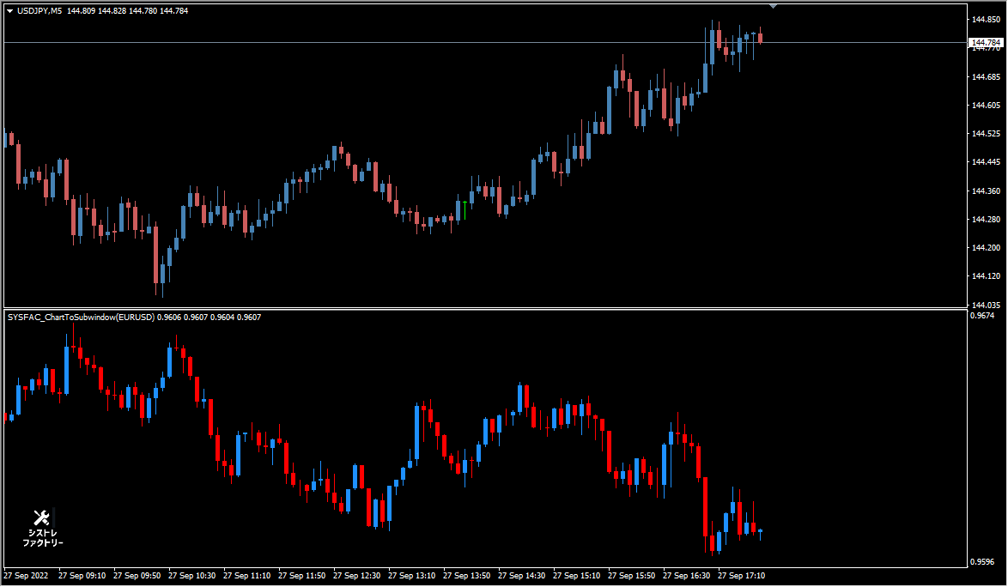Viewport: 1008px width, 587px height.
Task: Select the 27 Sep 13:10 time label
Action: click(411, 576)
